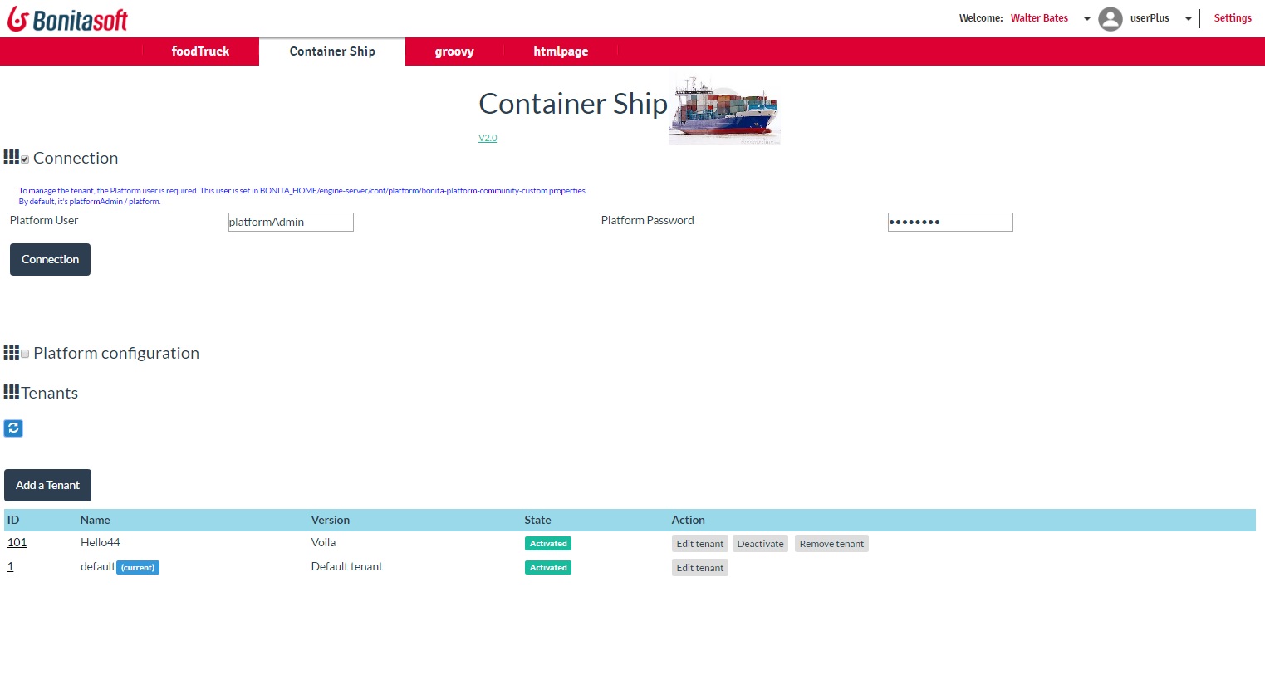The width and height of the screenshot is (1265, 680).
Task: Open tenant ID 1 link
Action: coord(10,566)
